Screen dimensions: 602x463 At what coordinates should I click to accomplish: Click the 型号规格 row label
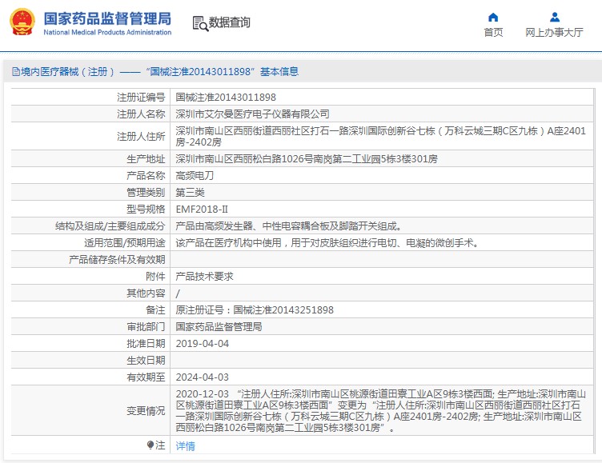click(x=146, y=210)
